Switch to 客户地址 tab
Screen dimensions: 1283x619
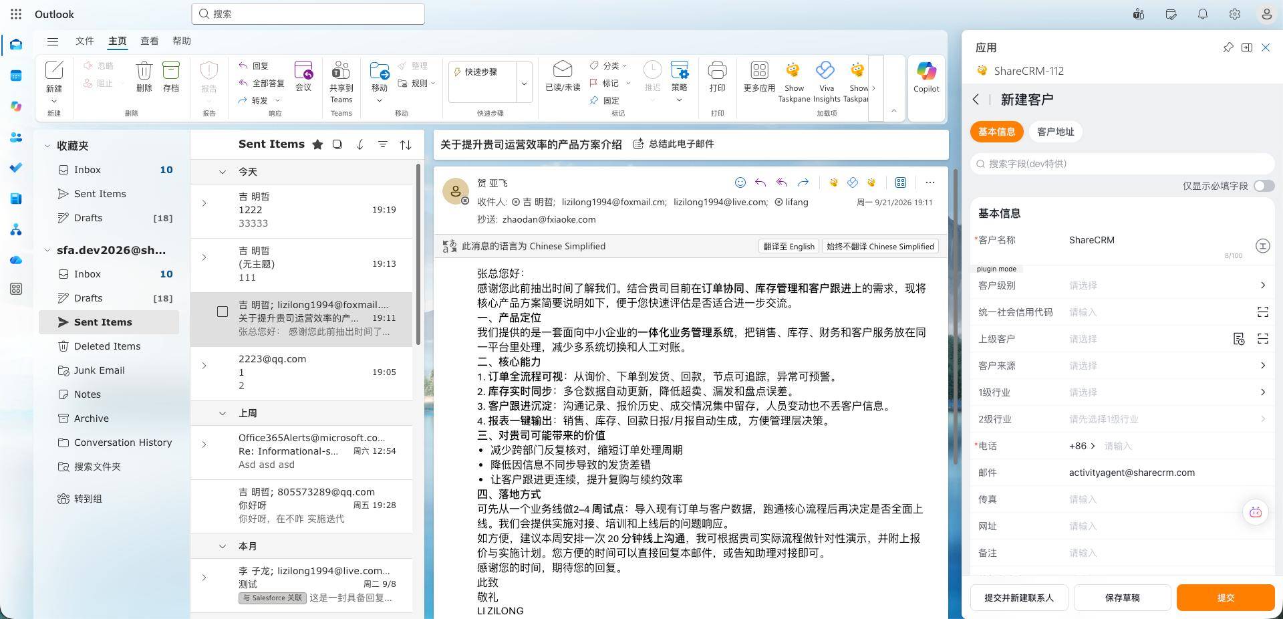click(1055, 132)
